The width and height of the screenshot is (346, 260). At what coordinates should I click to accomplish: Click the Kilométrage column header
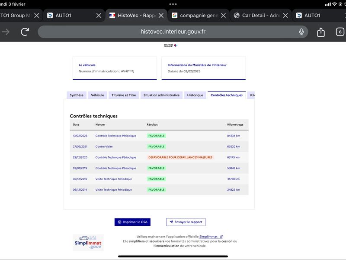click(x=235, y=125)
